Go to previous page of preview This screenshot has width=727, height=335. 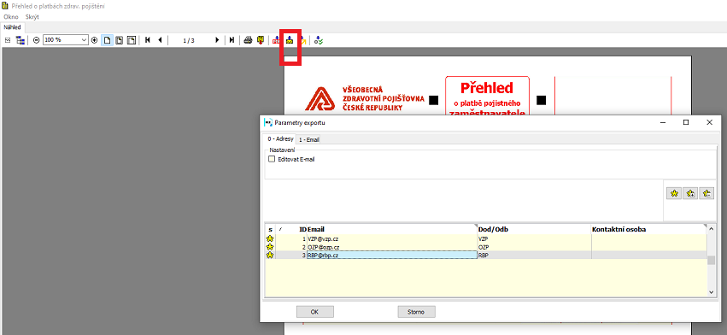pos(160,40)
